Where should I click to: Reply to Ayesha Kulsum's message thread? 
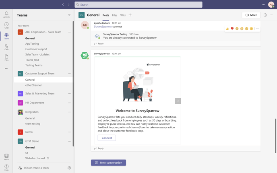pos(99,43)
